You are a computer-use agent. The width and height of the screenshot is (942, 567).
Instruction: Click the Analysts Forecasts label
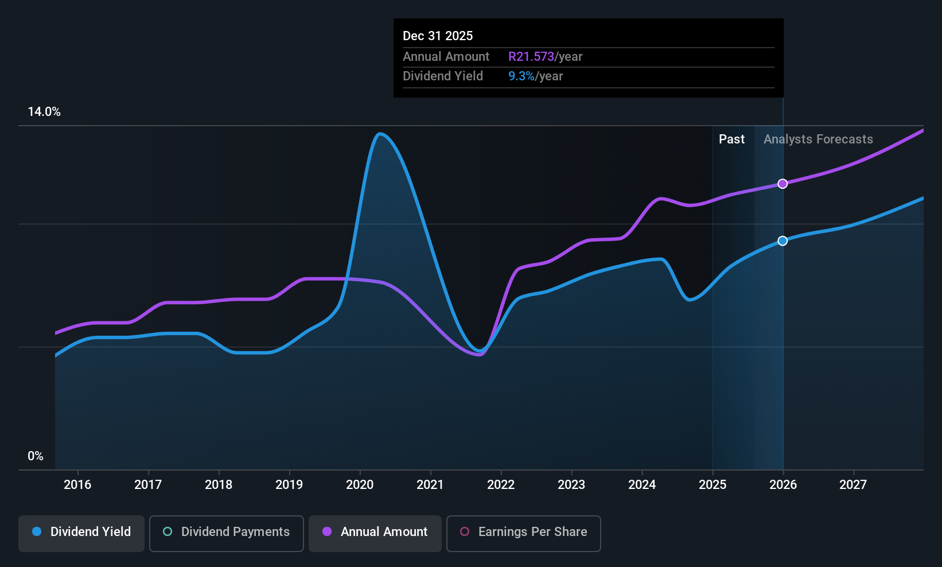818,139
